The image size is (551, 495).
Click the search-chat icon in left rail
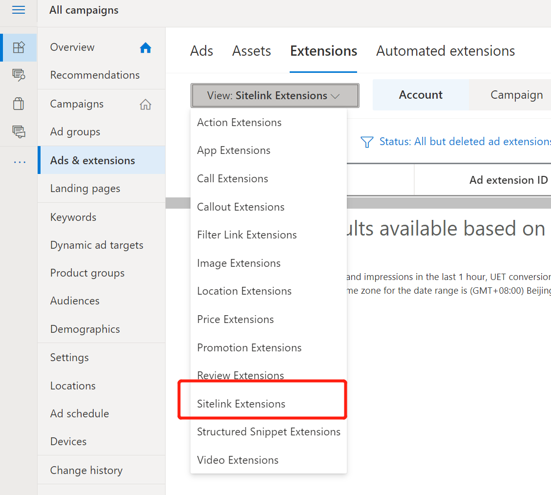19,75
